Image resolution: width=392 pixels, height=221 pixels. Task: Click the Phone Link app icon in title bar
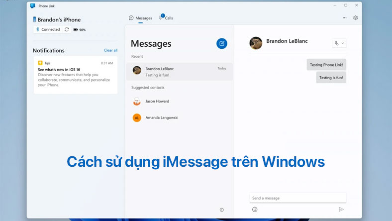(33, 6)
